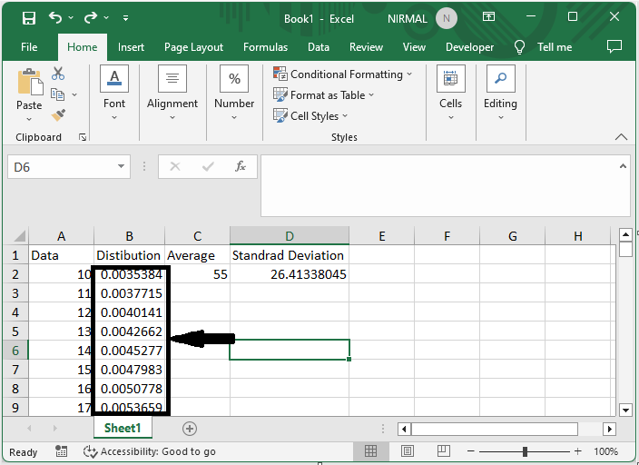Click the Cells group icon

pos(450,79)
